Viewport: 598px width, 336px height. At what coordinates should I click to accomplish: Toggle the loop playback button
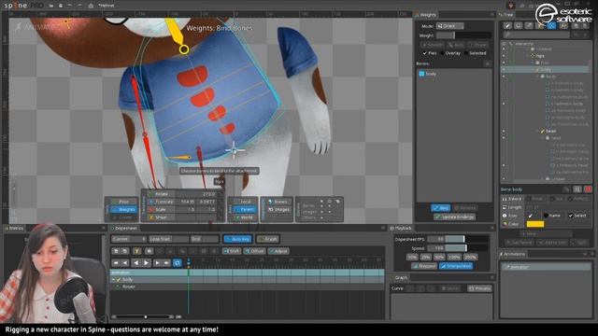pyautogui.click(x=178, y=263)
